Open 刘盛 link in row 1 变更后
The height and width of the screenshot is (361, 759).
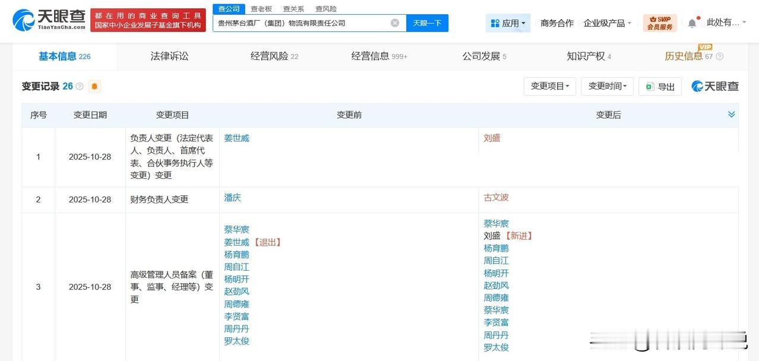point(492,138)
